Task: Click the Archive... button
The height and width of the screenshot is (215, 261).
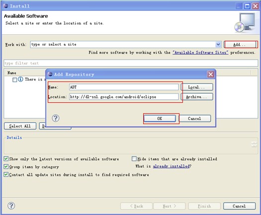Action: 197,97
